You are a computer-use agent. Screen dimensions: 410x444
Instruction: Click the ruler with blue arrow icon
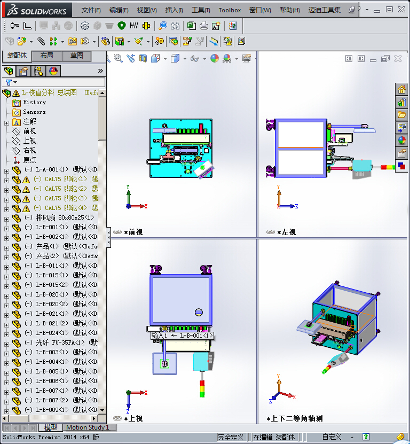click(x=214, y=41)
